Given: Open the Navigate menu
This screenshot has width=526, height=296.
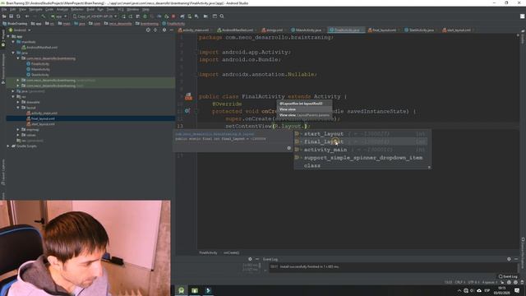Looking at the screenshot, I should (x=35, y=9).
